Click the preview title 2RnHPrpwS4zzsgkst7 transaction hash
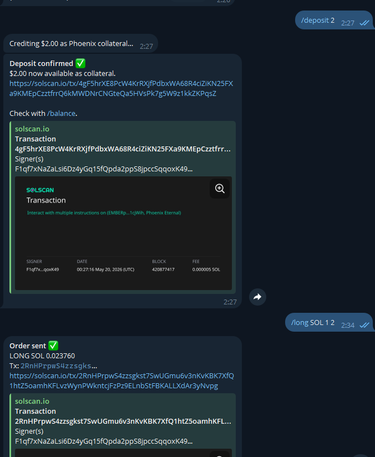The width and height of the screenshot is (375, 457). 123,421
